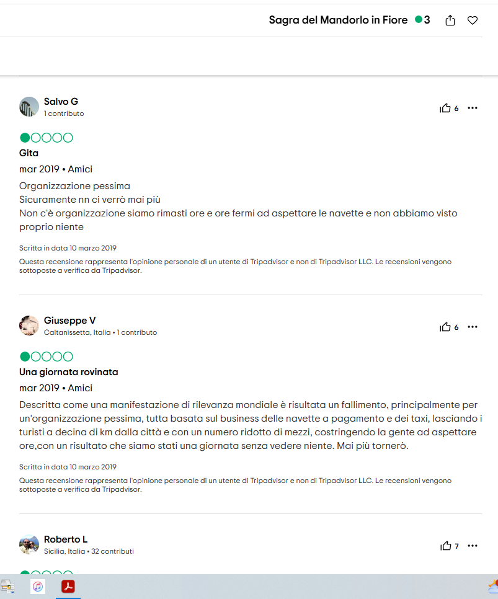Click Salvo G's profile picture
The width and height of the screenshot is (498, 599).
pyautogui.click(x=29, y=107)
